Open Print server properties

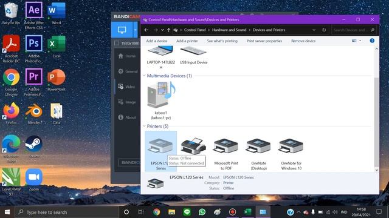(x=264, y=41)
